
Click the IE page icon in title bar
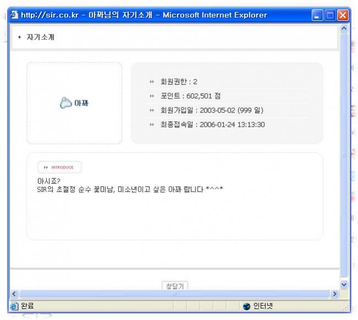pyautogui.click(x=14, y=15)
